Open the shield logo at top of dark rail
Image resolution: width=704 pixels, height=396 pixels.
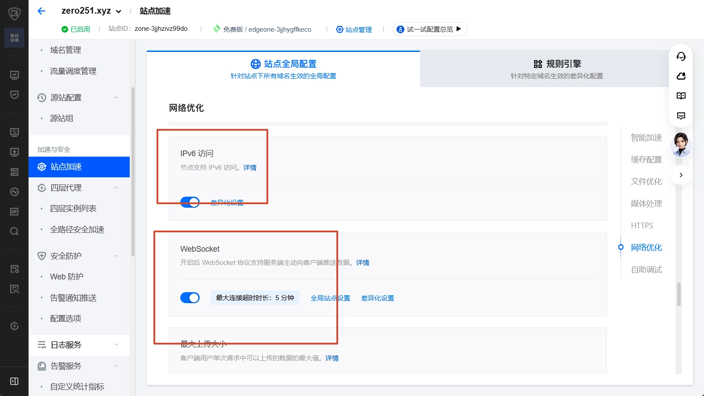point(14,14)
